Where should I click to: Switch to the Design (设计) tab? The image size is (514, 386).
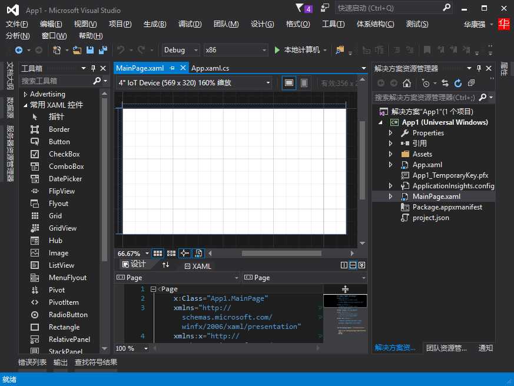(134, 264)
